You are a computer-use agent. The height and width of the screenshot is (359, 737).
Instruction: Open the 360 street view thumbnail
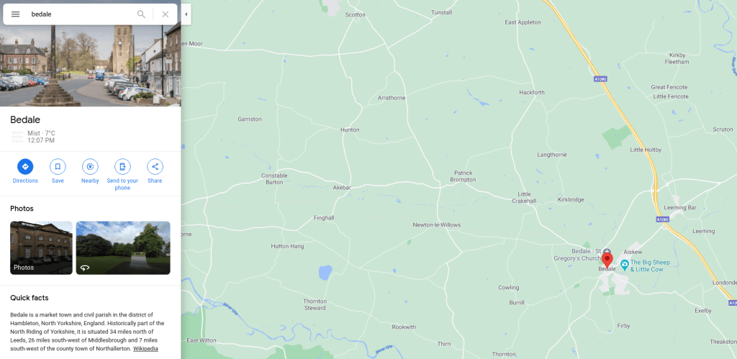[123, 247]
